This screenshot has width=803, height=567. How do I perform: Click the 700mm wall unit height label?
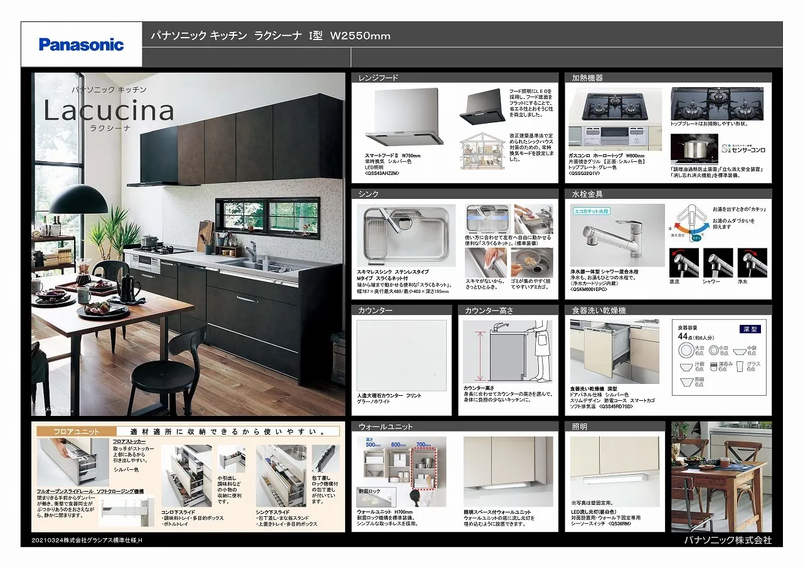coord(424,444)
